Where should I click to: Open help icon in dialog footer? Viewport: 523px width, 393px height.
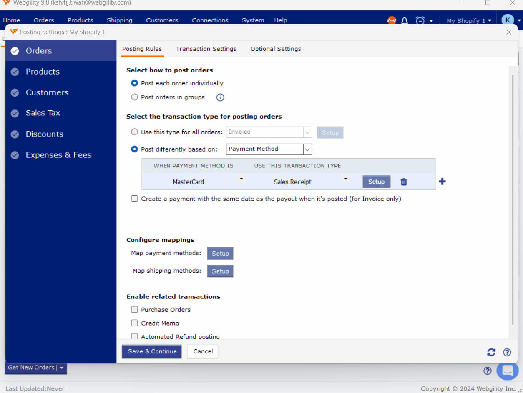pyautogui.click(x=507, y=352)
